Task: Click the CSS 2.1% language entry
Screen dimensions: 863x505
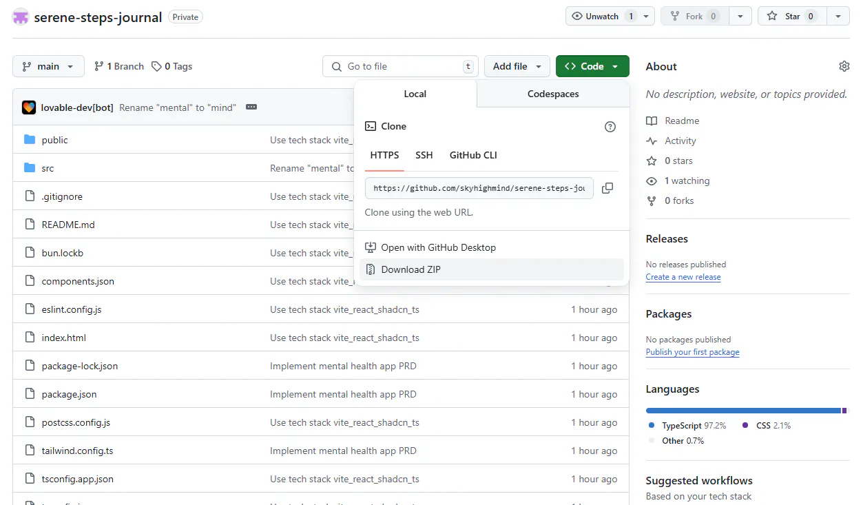Action: (x=767, y=426)
